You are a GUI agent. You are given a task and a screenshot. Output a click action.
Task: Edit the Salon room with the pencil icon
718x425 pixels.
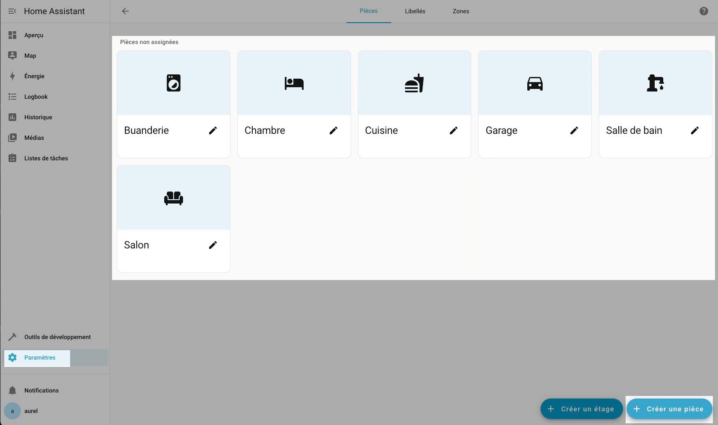[213, 245]
